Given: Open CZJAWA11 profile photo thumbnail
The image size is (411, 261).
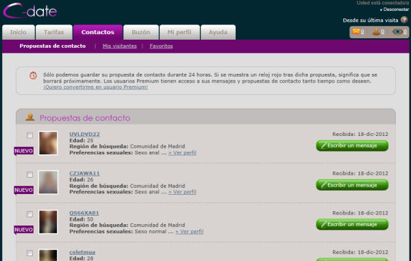Looking at the screenshot, I should [x=48, y=182].
